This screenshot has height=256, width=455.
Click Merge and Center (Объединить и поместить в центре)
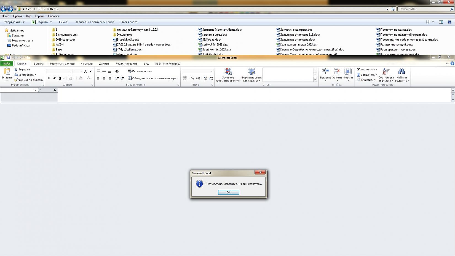click(x=152, y=78)
